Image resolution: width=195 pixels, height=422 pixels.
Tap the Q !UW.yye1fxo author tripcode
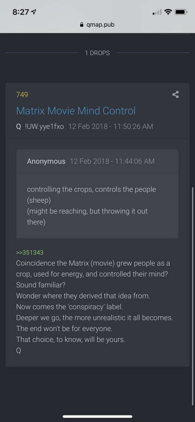pyautogui.click(x=40, y=126)
